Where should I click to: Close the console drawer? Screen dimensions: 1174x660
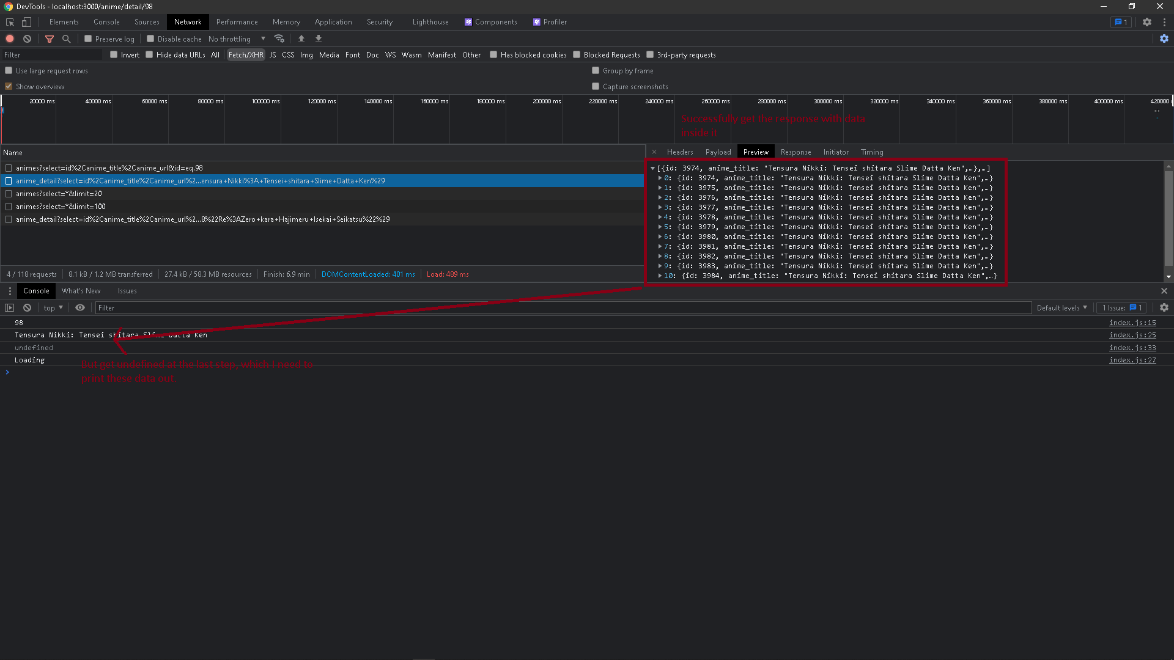pos(1164,291)
